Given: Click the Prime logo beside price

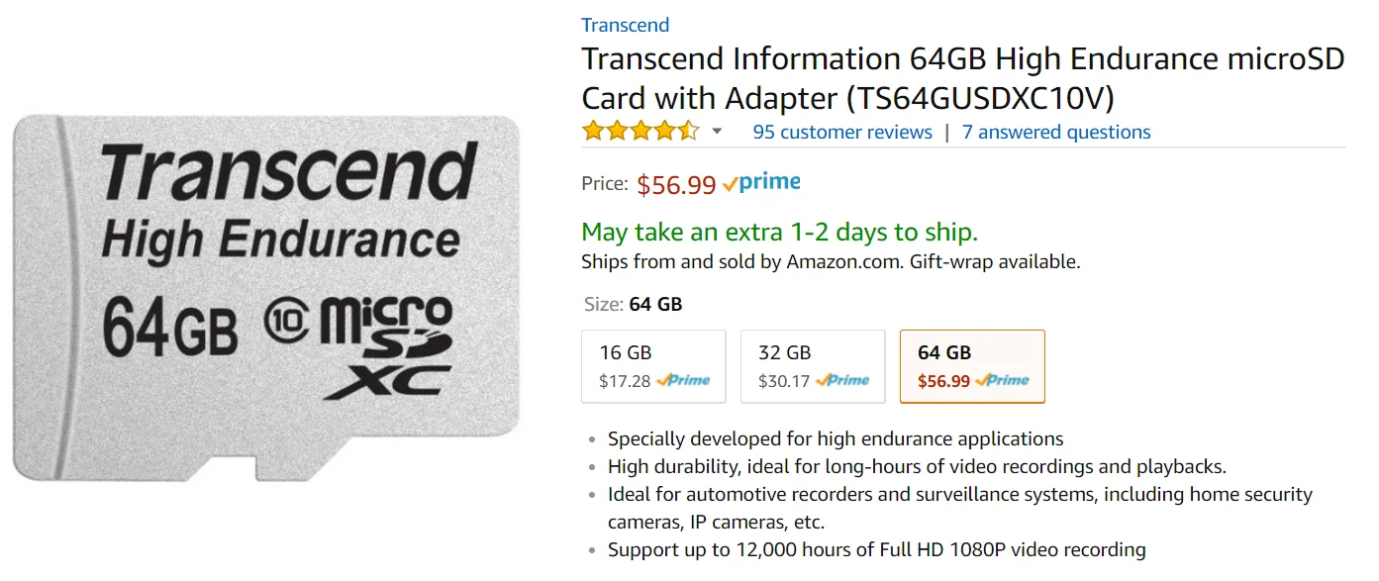Looking at the screenshot, I should coord(761,183).
